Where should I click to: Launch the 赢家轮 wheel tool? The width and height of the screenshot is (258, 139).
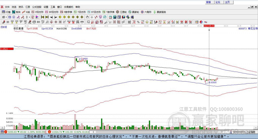(x=134, y=12)
